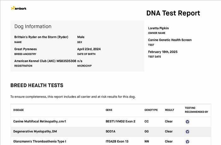Screen dimensions: 221x145
Task: Click the GENOTYPE column header
Action: [151, 110]
